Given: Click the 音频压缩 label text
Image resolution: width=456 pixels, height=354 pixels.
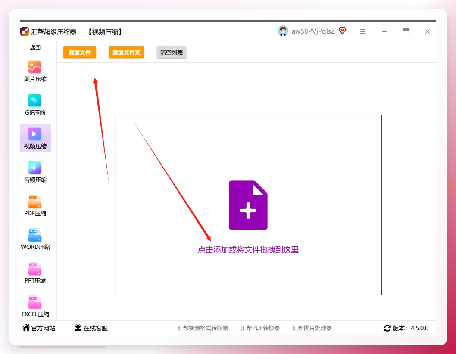Looking at the screenshot, I should (x=35, y=180).
